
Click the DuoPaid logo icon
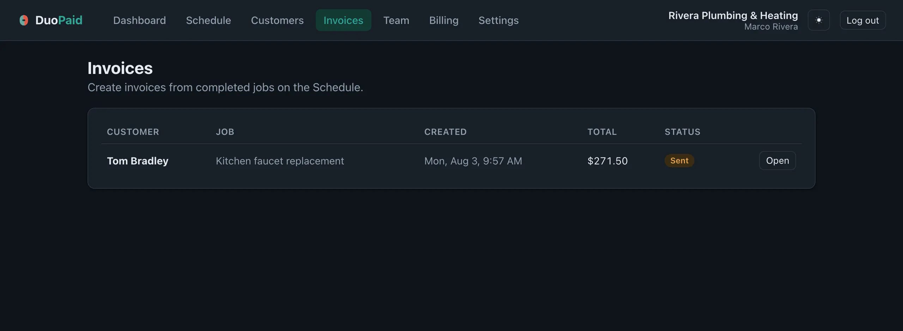tap(24, 20)
